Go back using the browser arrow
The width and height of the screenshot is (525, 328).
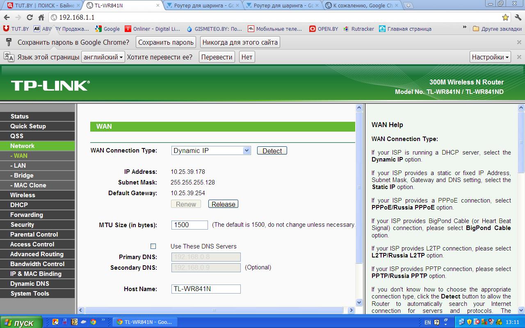pyautogui.click(x=7, y=18)
